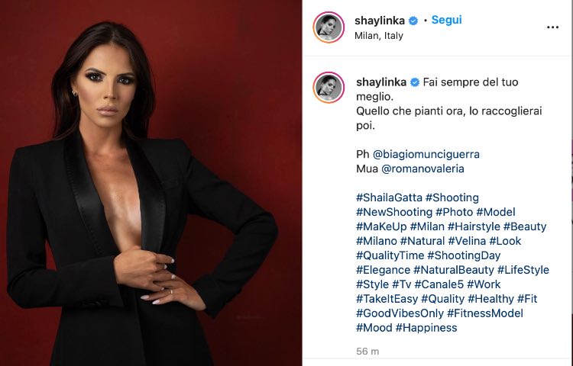The image size is (573, 366).
Task: Open the three-dots more options menu
Action: pyautogui.click(x=552, y=27)
